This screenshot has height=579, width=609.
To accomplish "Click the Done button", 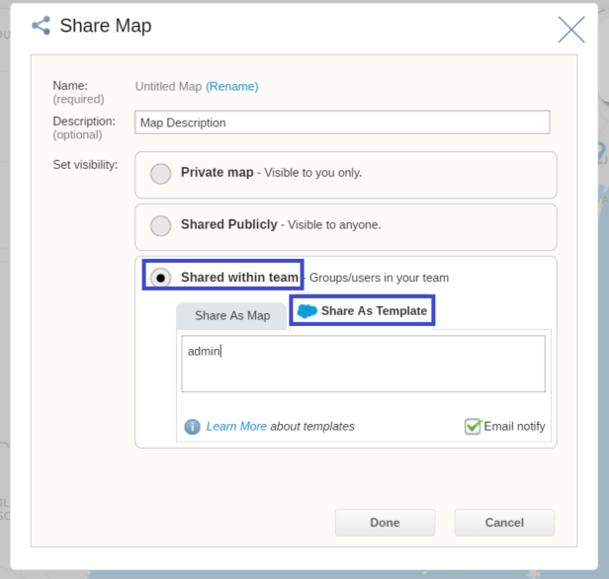I will pos(385,523).
